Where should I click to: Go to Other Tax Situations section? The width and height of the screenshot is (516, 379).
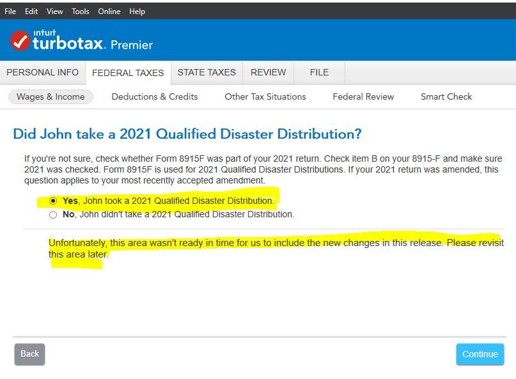point(265,97)
